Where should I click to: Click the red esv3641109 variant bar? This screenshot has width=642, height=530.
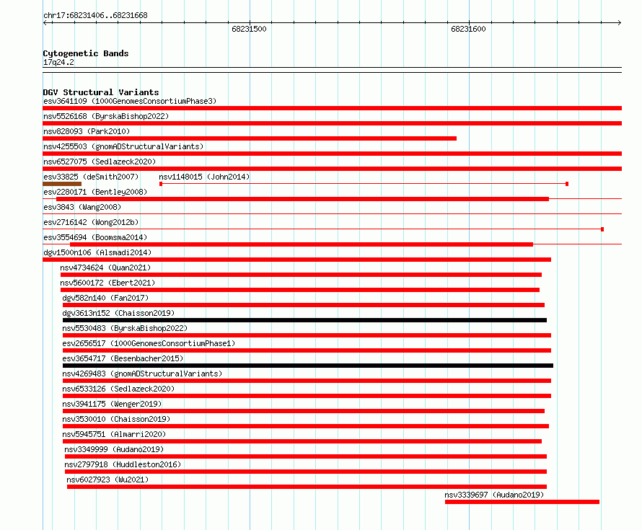333,108
